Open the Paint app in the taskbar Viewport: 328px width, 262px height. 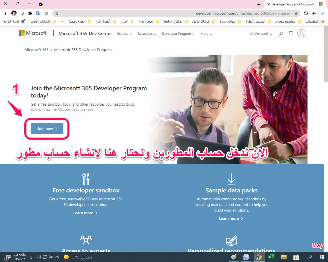coord(233,257)
